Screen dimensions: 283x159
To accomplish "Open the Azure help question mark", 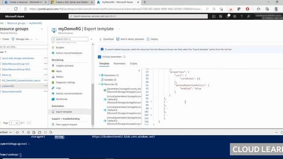I will click(241, 16).
